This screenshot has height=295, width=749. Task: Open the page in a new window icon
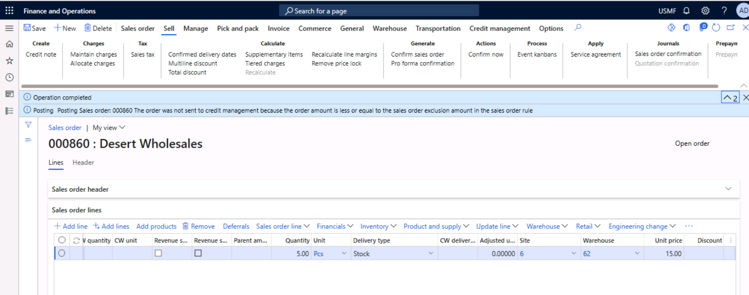pos(731,28)
